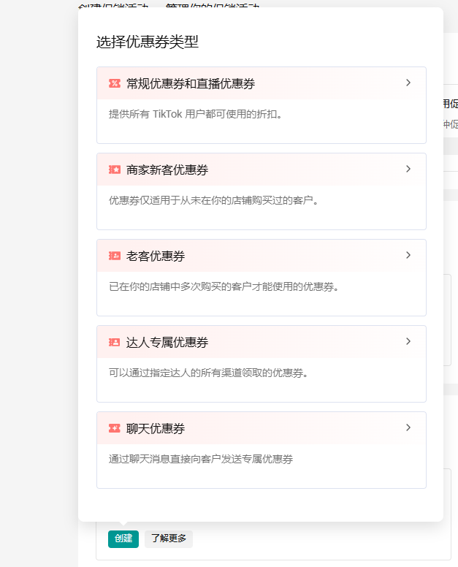Click the 达人专属优惠券 person ticket icon

coord(115,342)
